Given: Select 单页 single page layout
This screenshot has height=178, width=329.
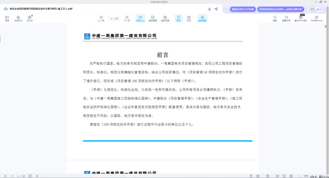Looking at the screenshot, I should 179,18.
